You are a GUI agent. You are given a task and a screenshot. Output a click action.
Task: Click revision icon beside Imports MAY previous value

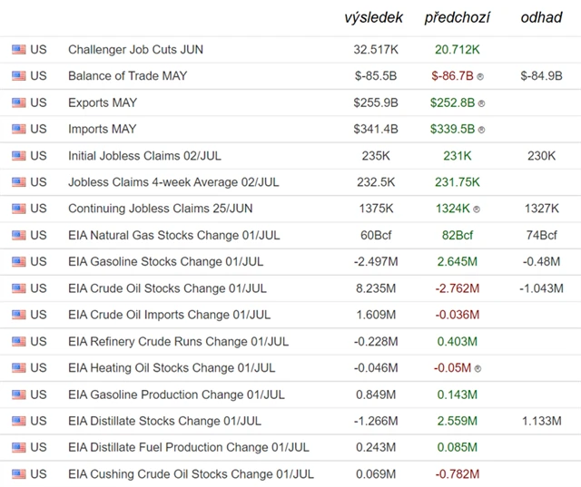click(x=481, y=130)
